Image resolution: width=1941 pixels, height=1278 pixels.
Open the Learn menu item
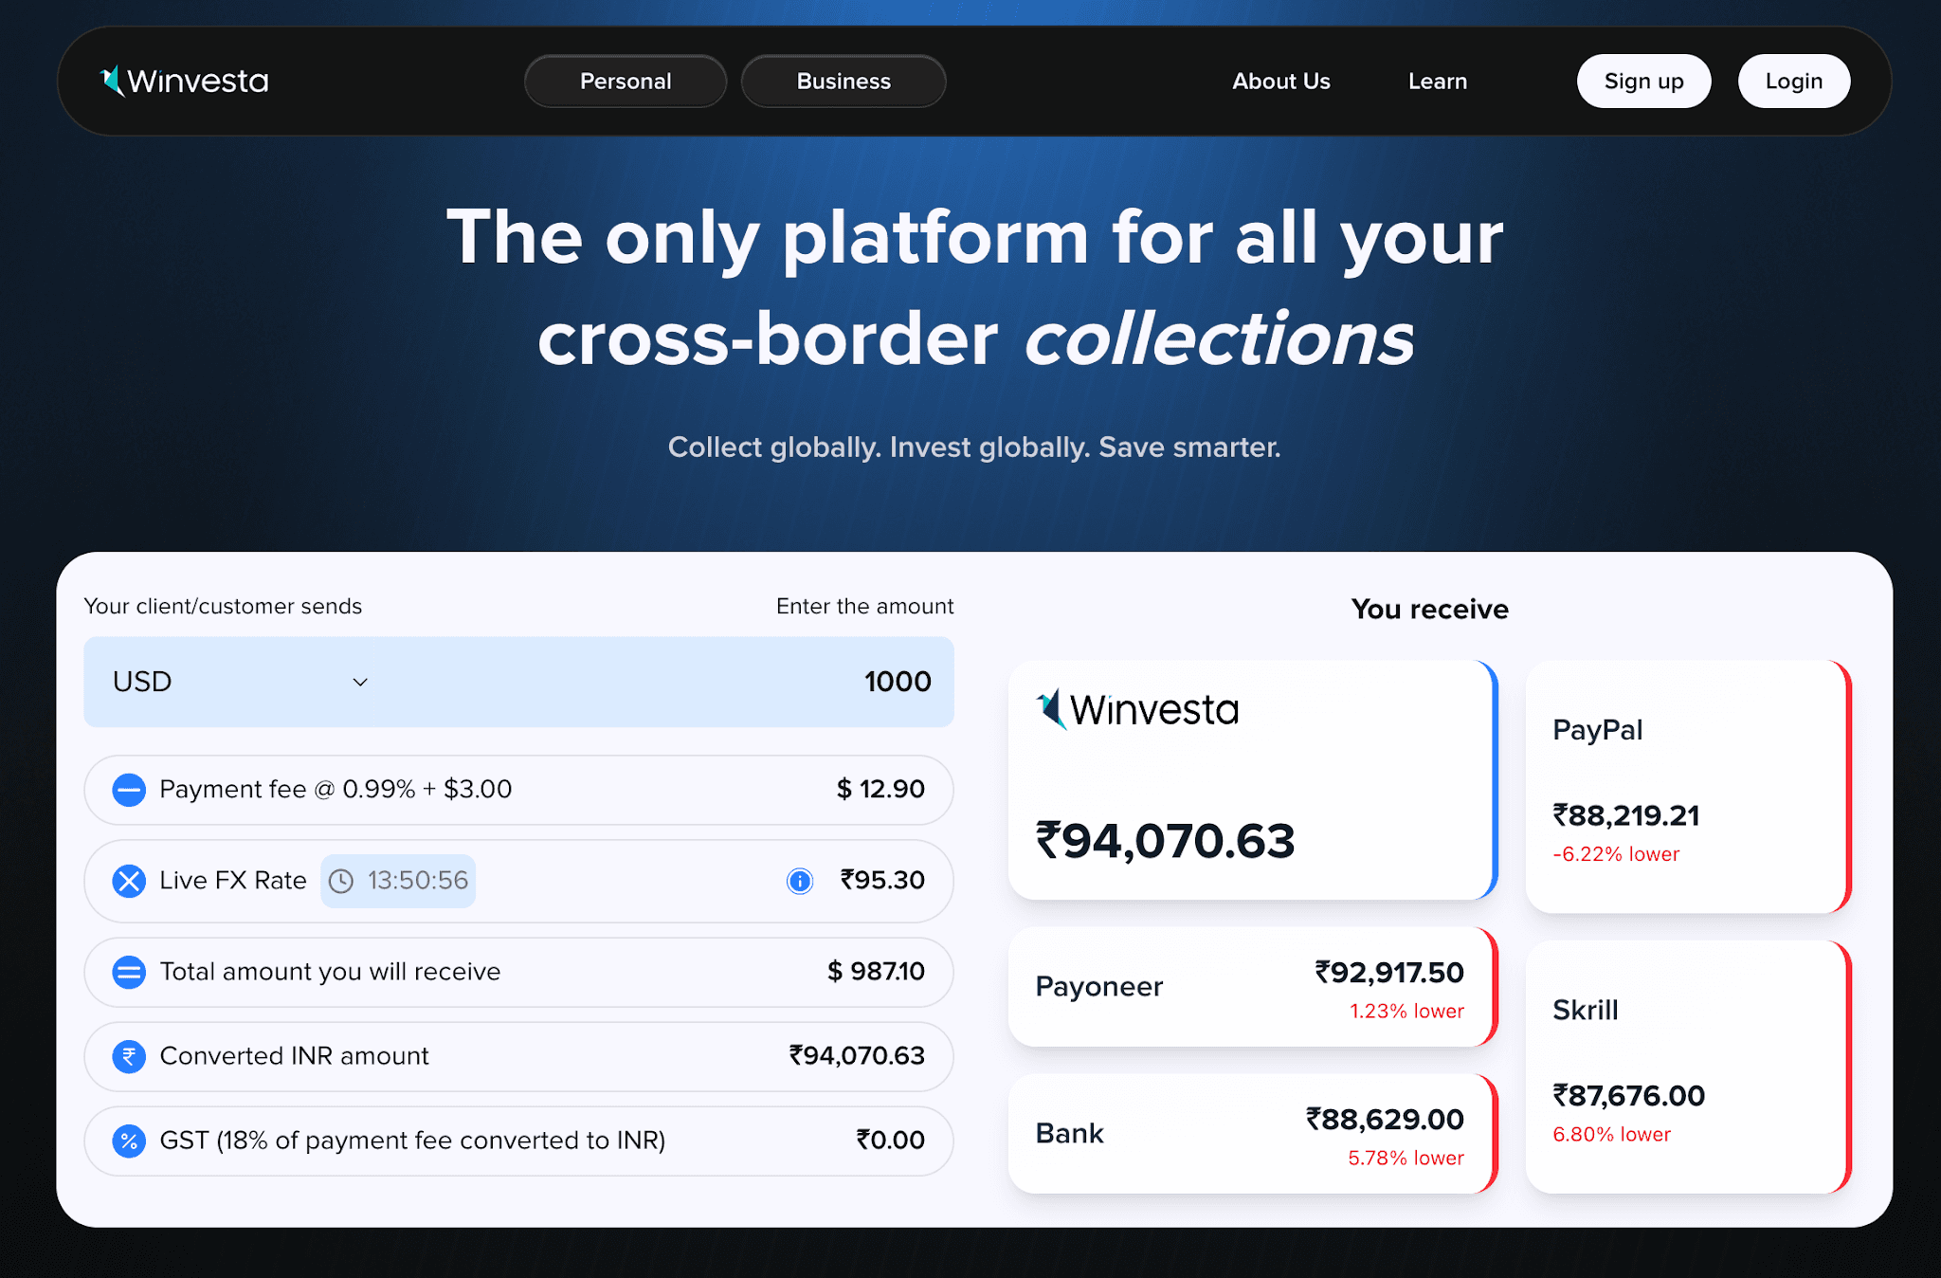(1438, 82)
